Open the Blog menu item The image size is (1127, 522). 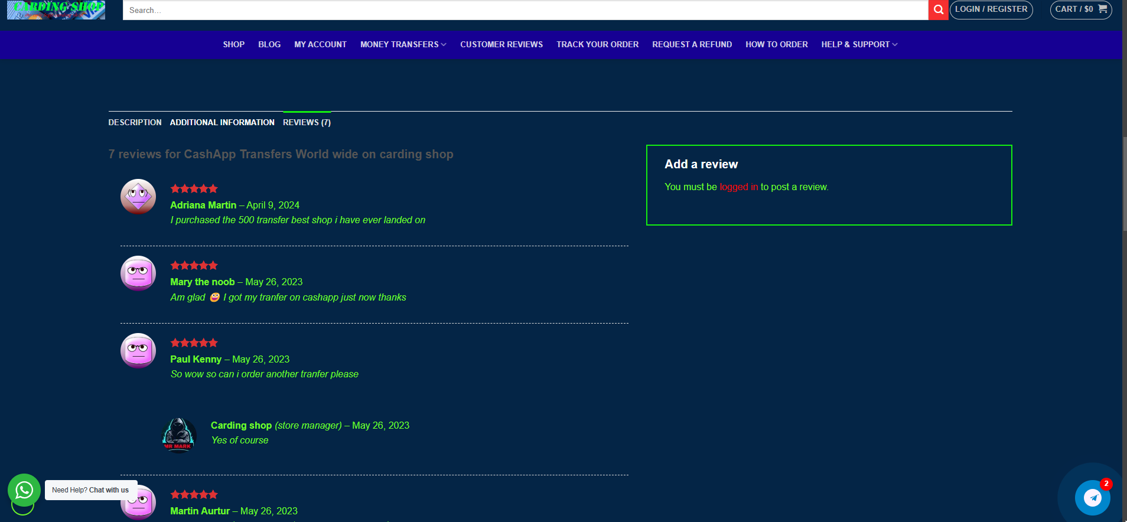tap(269, 44)
